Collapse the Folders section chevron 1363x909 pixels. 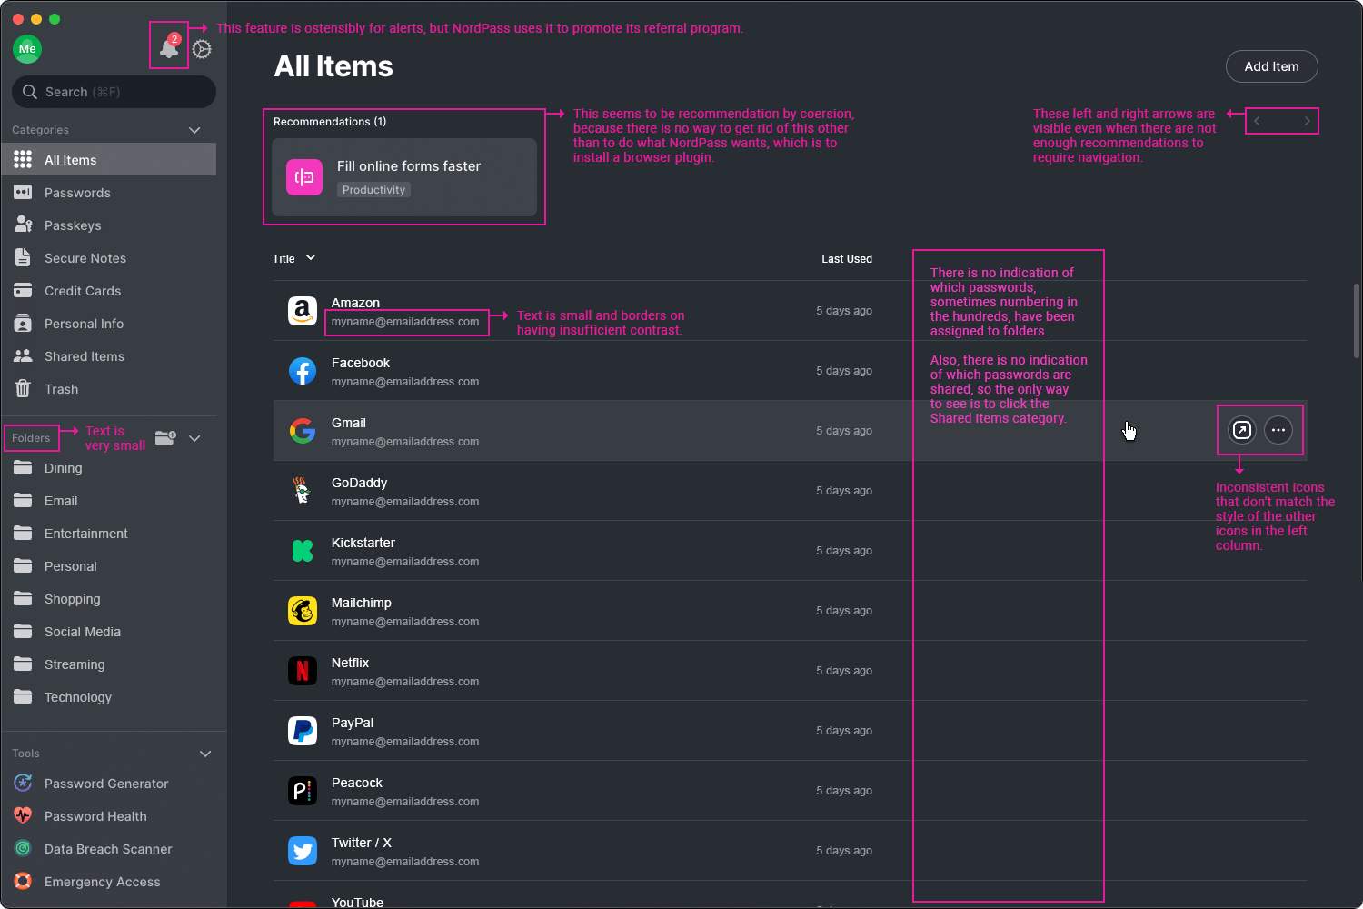194,438
